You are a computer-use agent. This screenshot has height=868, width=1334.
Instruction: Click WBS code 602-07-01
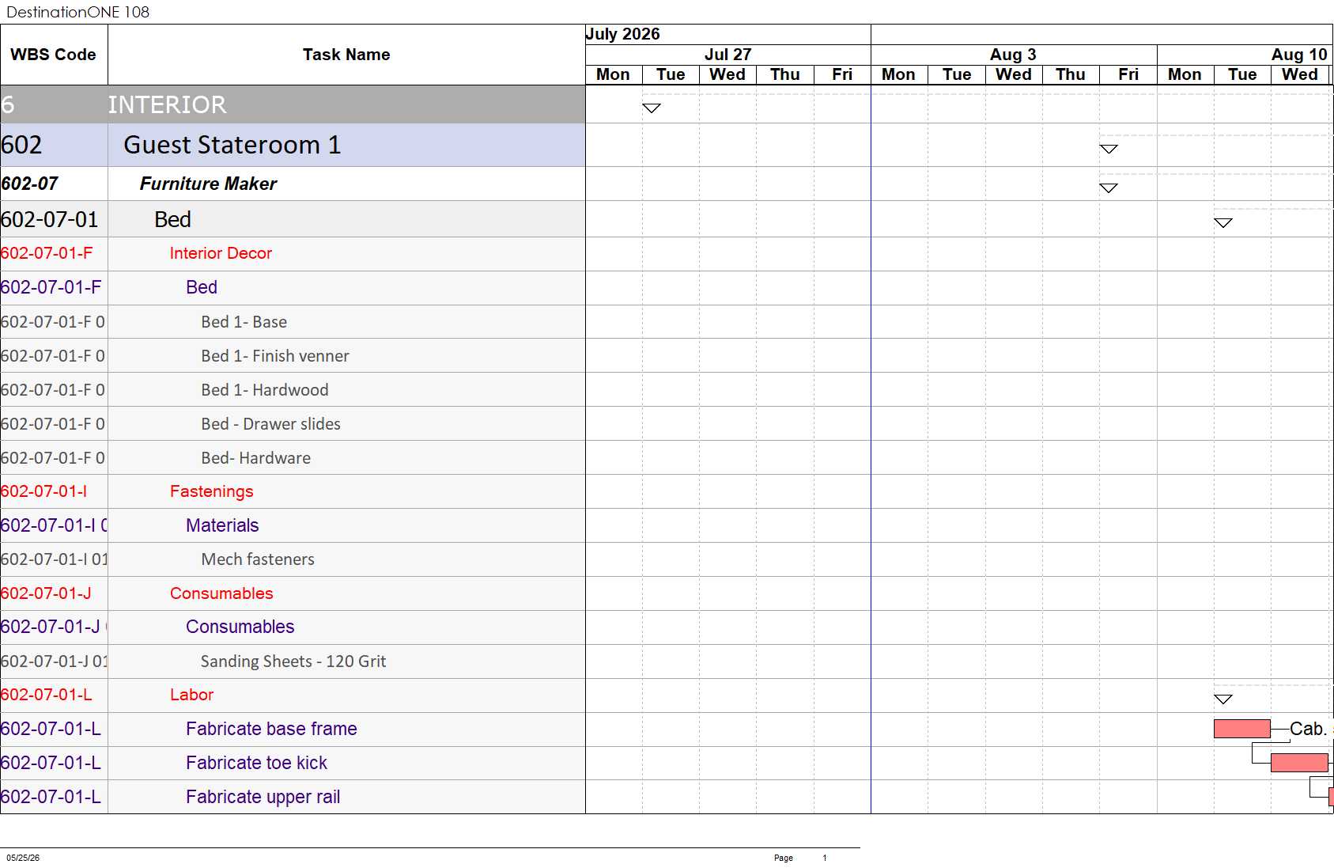(x=50, y=219)
